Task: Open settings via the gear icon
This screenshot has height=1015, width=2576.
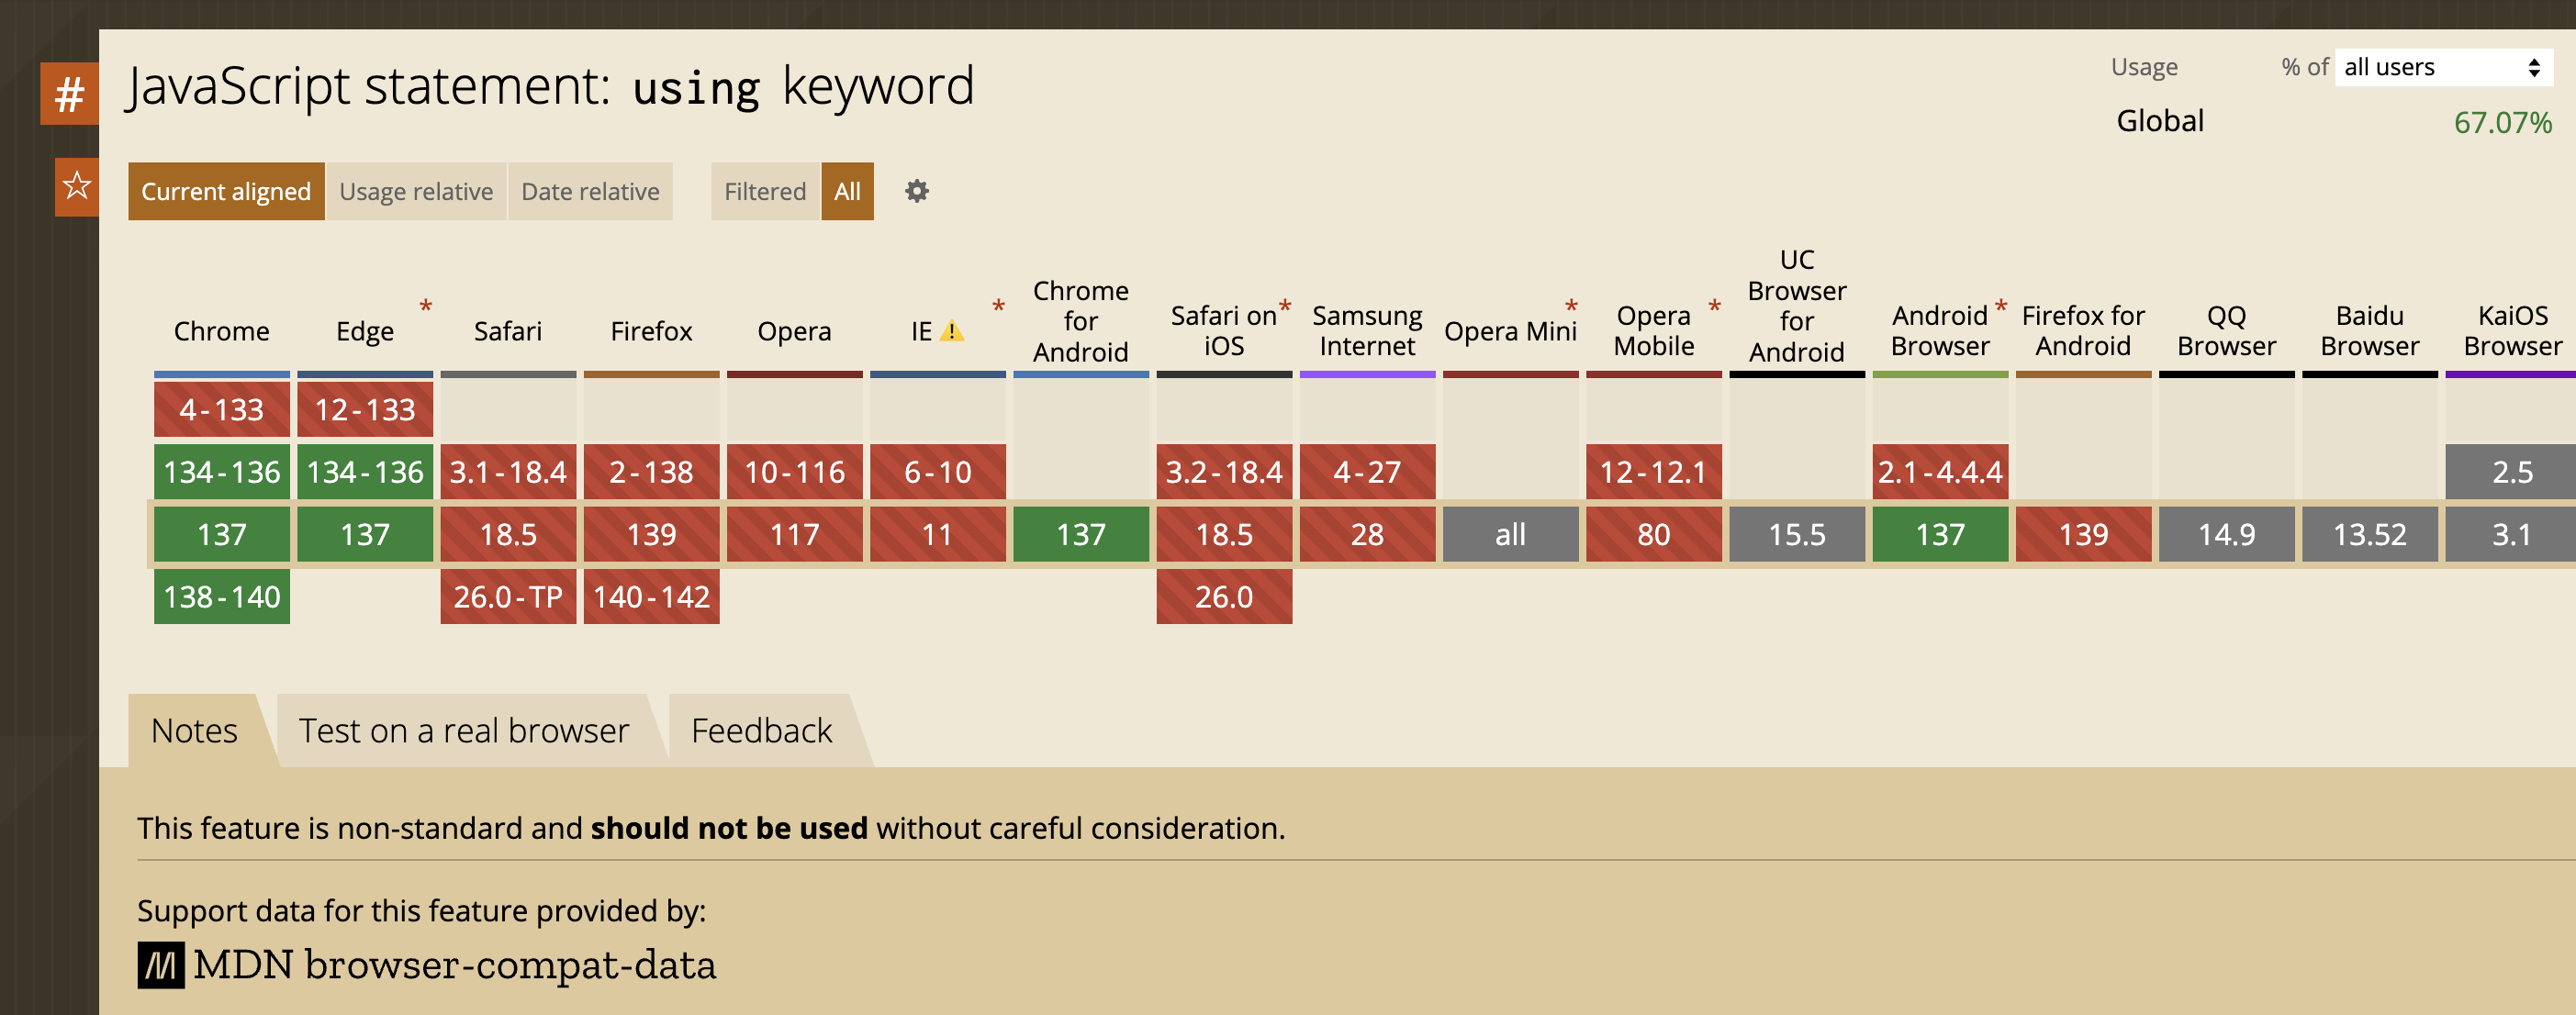Action: pyautogui.click(x=916, y=191)
